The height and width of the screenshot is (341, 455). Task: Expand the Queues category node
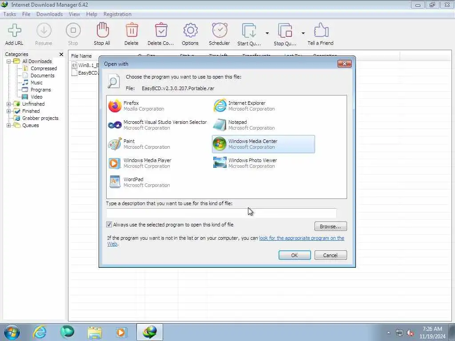9,125
